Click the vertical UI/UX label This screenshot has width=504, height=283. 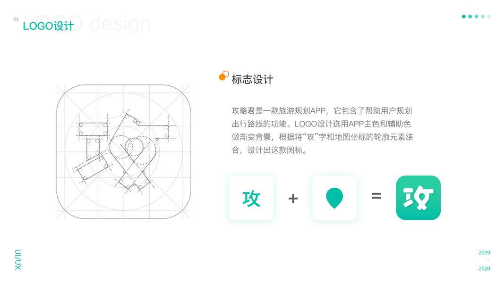coord(18,259)
